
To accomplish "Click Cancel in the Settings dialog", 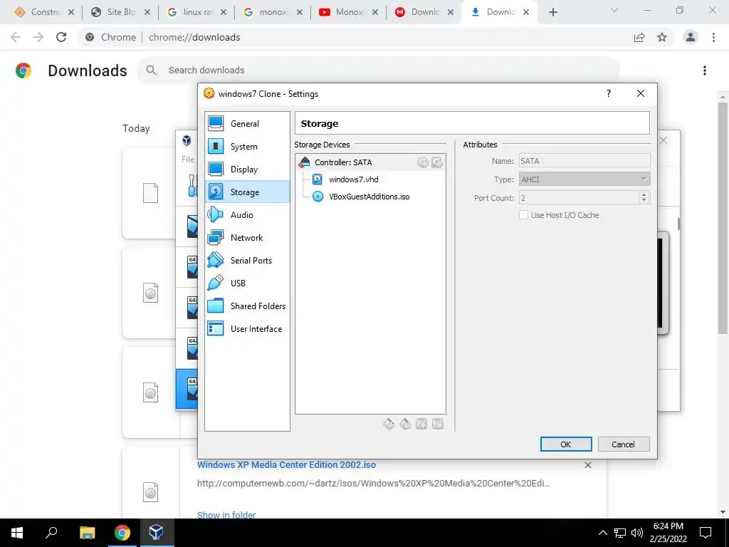I will [623, 444].
